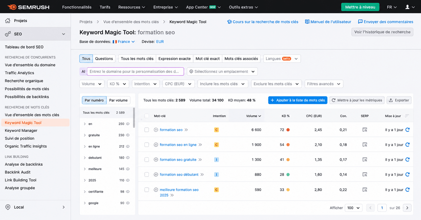Refresh metrics for meilleure formation seo 2025 row
The image size is (421, 220).
pyautogui.click(x=408, y=190)
